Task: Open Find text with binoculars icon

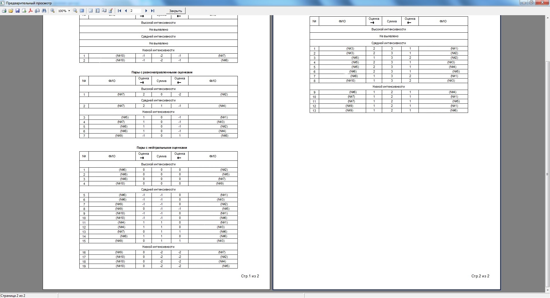Action: 44,11
